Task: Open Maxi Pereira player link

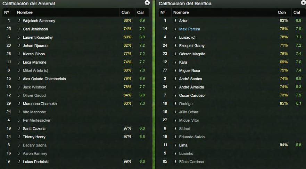Action: click(x=190, y=29)
